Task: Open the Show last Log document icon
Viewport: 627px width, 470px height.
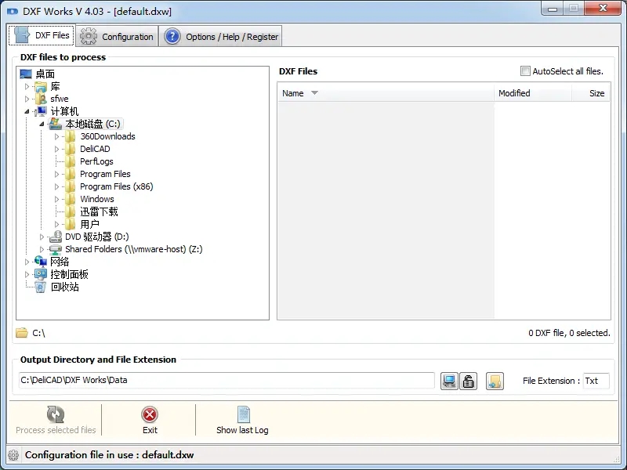Action: pos(243,414)
